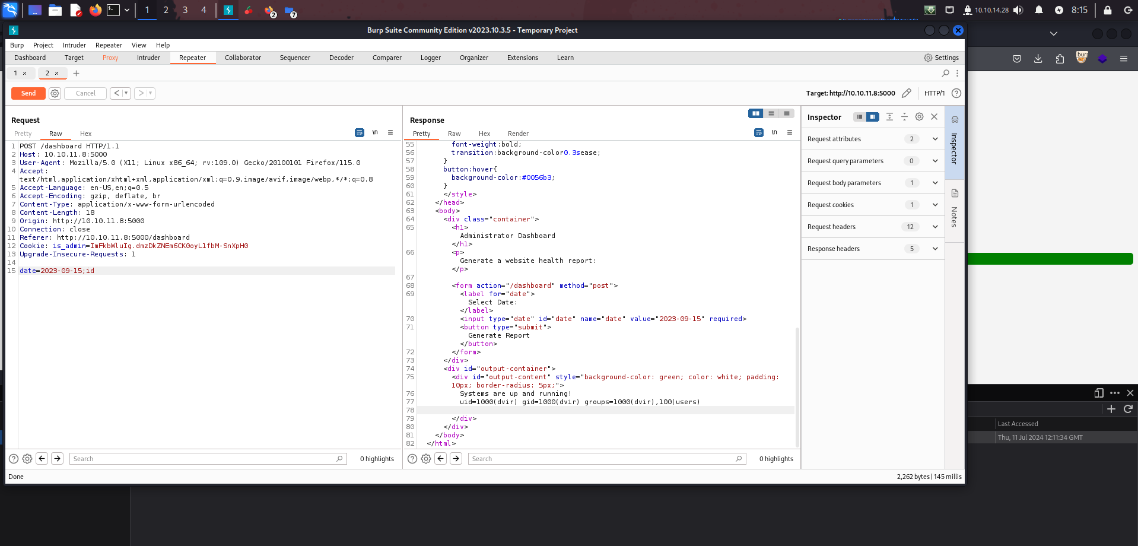Open response search help icon
Screen dimensions: 1138x546
(412, 459)
